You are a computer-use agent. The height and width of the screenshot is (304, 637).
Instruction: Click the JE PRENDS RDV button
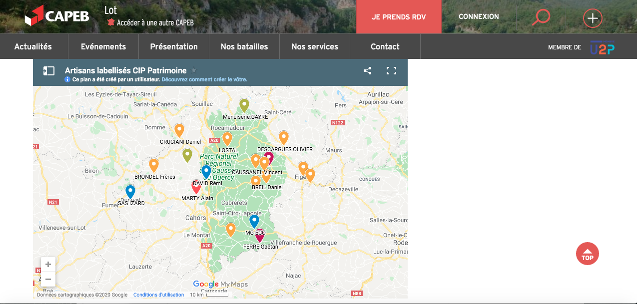(x=399, y=16)
